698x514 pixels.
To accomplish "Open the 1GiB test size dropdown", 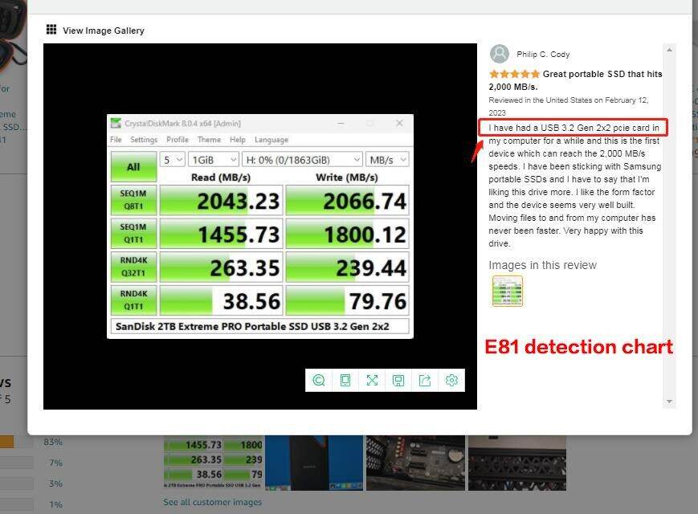I will pos(212,159).
